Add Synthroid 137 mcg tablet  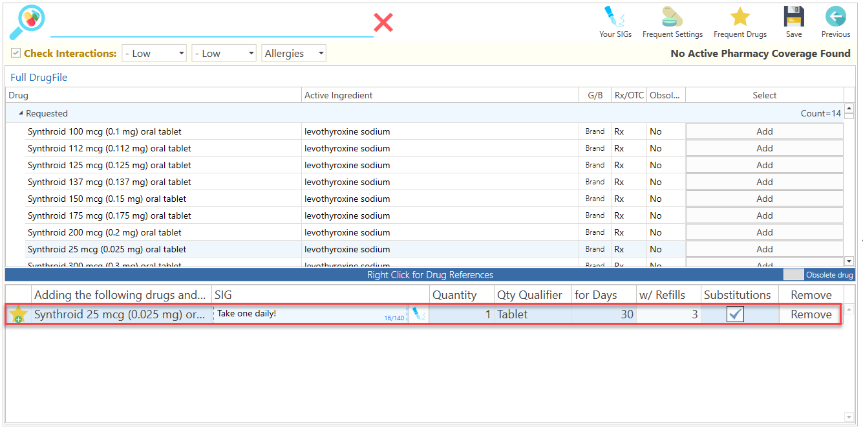(765, 182)
